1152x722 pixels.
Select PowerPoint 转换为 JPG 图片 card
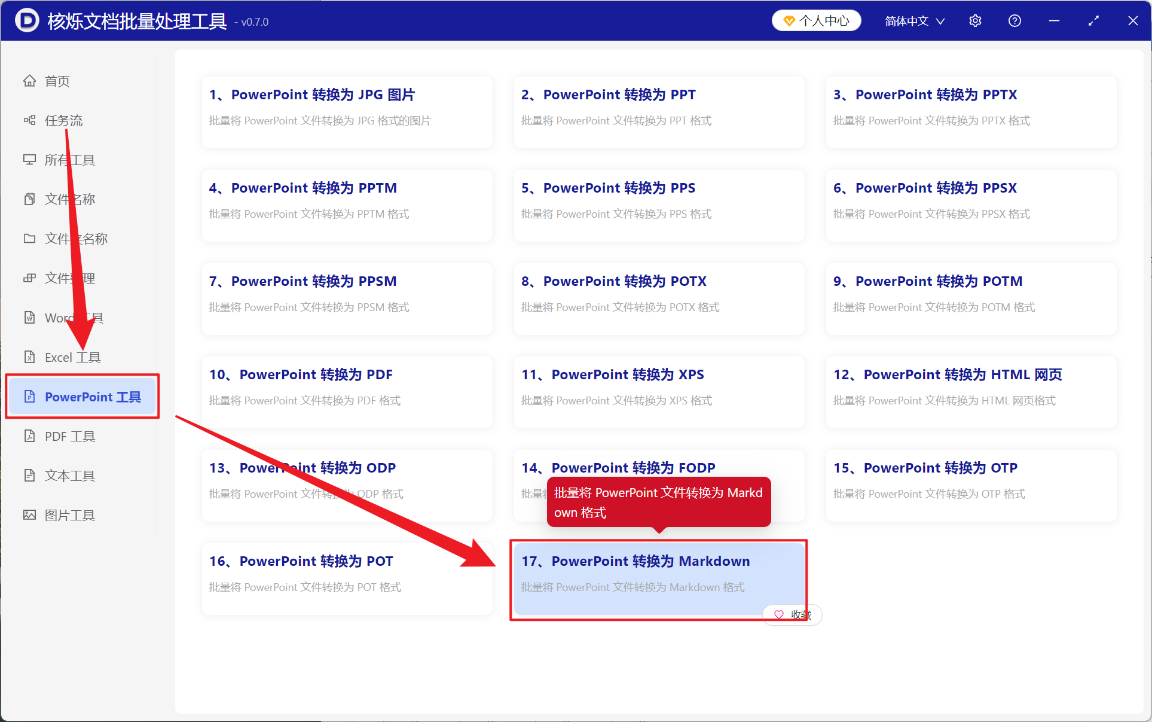point(347,112)
